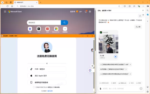150x94 pixels.
Task: Open the sidebar screen capture icon
Action: [147, 87]
